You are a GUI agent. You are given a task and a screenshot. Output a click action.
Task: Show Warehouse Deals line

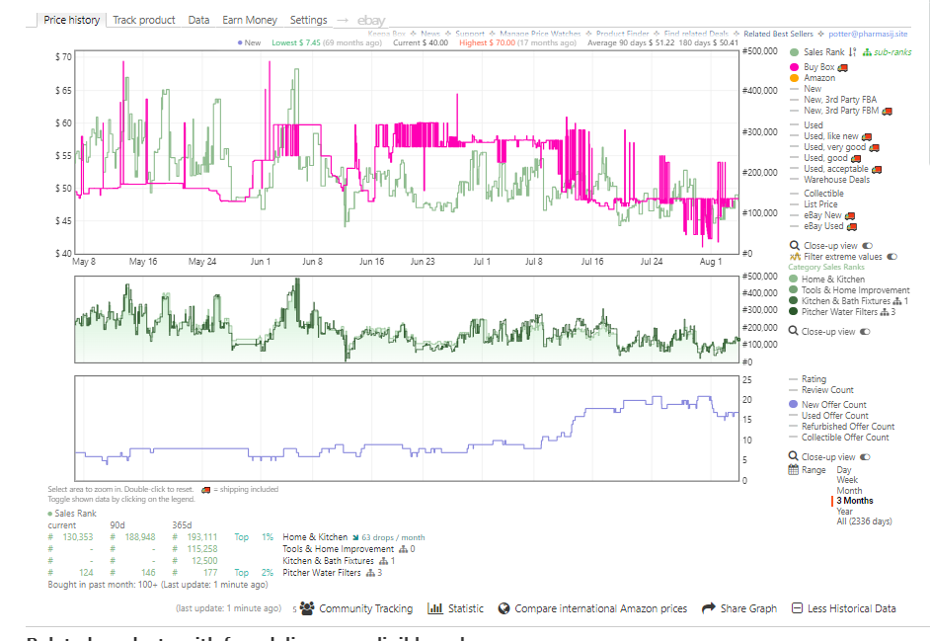click(836, 179)
